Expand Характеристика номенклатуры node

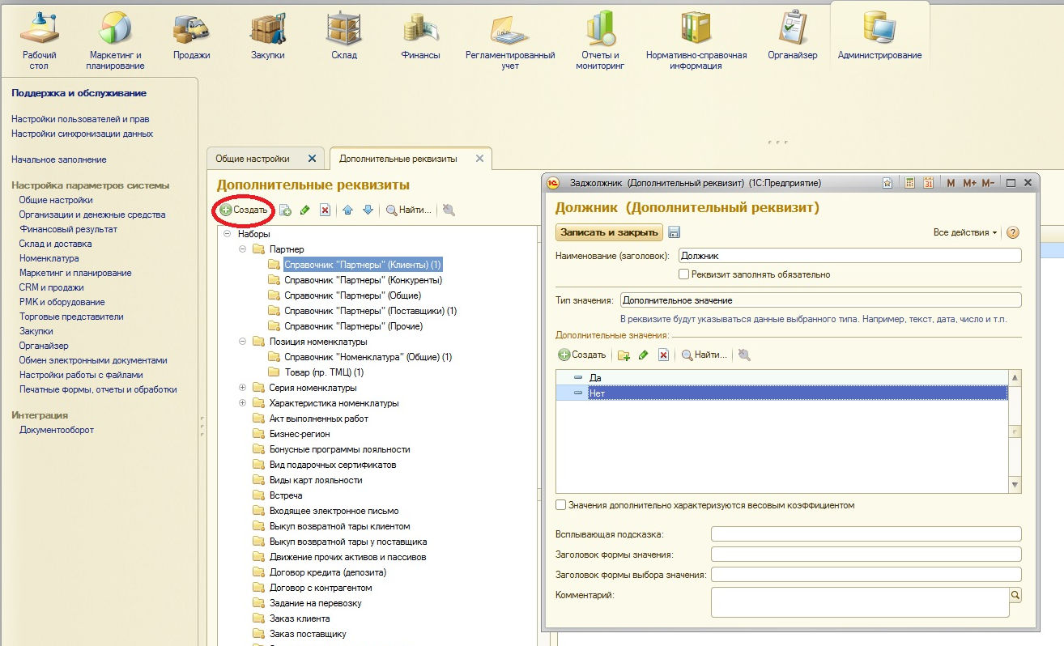click(242, 403)
